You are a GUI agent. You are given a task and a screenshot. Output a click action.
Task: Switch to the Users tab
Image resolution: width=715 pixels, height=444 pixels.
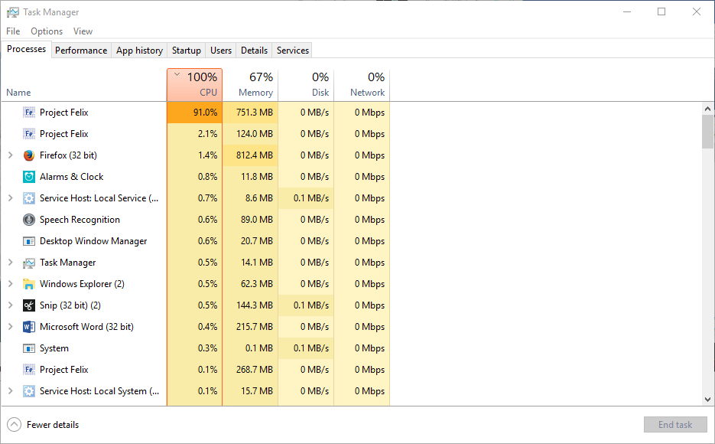tap(221, 51)
